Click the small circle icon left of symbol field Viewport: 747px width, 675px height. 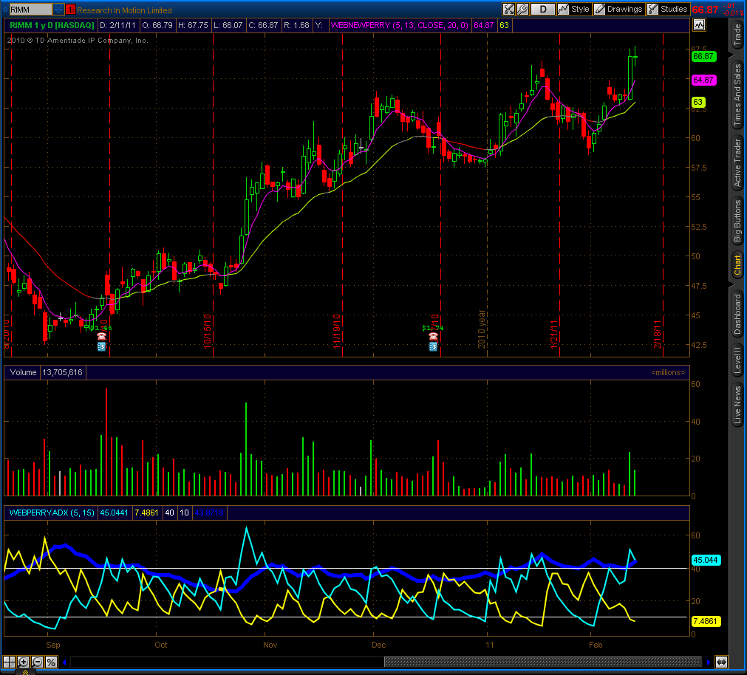point(5,10)
